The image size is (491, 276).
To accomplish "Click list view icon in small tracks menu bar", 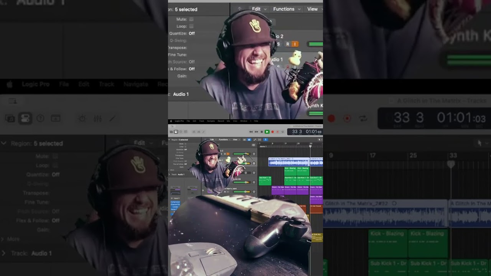I will [244, 140].
